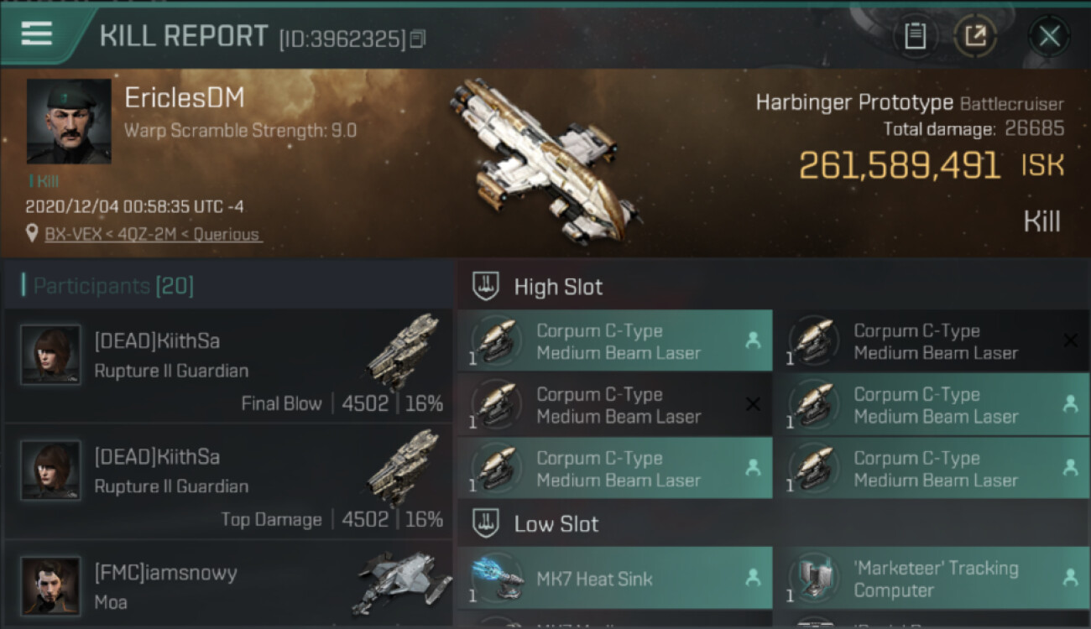Viewport: 1091px width, 629px height.
Task: Open the [FMC]iamsnowy participant portrait
Action: (x=50, y=585)
